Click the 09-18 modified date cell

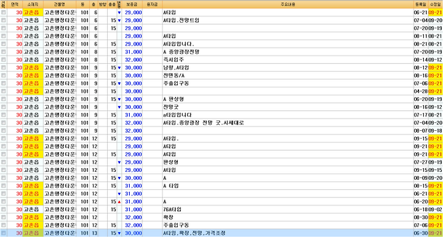pyautogui.click(x=436, y=131)
